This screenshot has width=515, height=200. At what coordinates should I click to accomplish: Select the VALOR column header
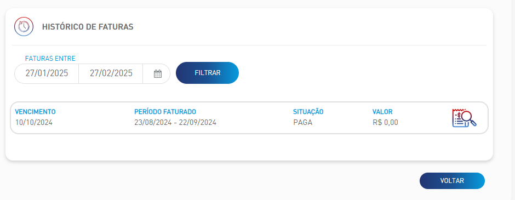(382, 112)
